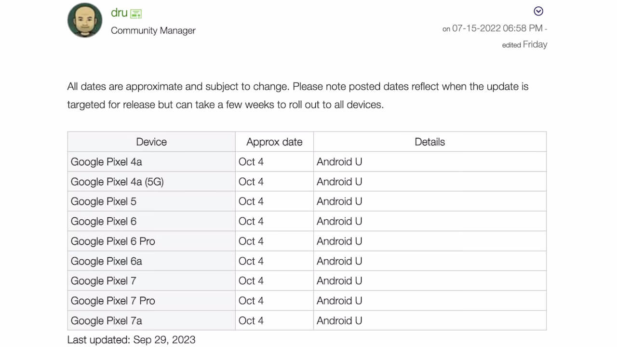Click the Details column header

(429, 142)
